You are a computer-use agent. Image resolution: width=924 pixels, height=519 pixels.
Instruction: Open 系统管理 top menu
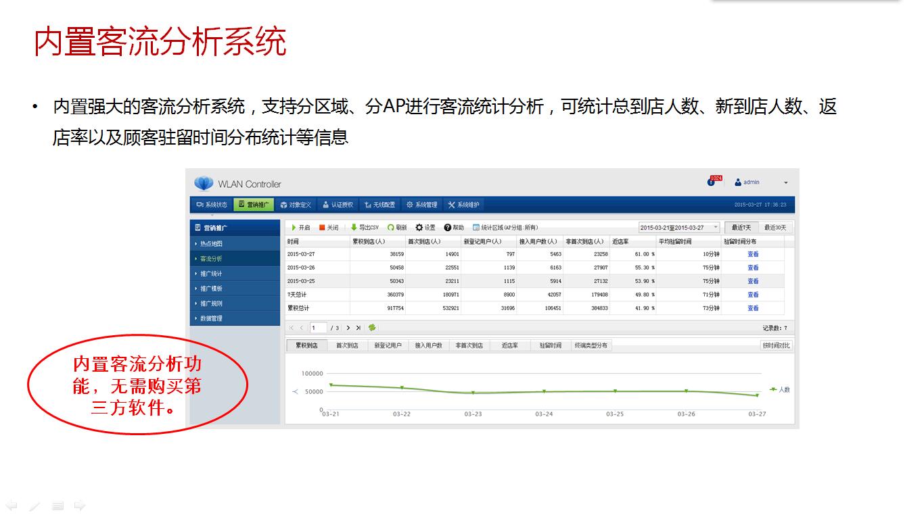pyautogui.click(x=422, y=205)
